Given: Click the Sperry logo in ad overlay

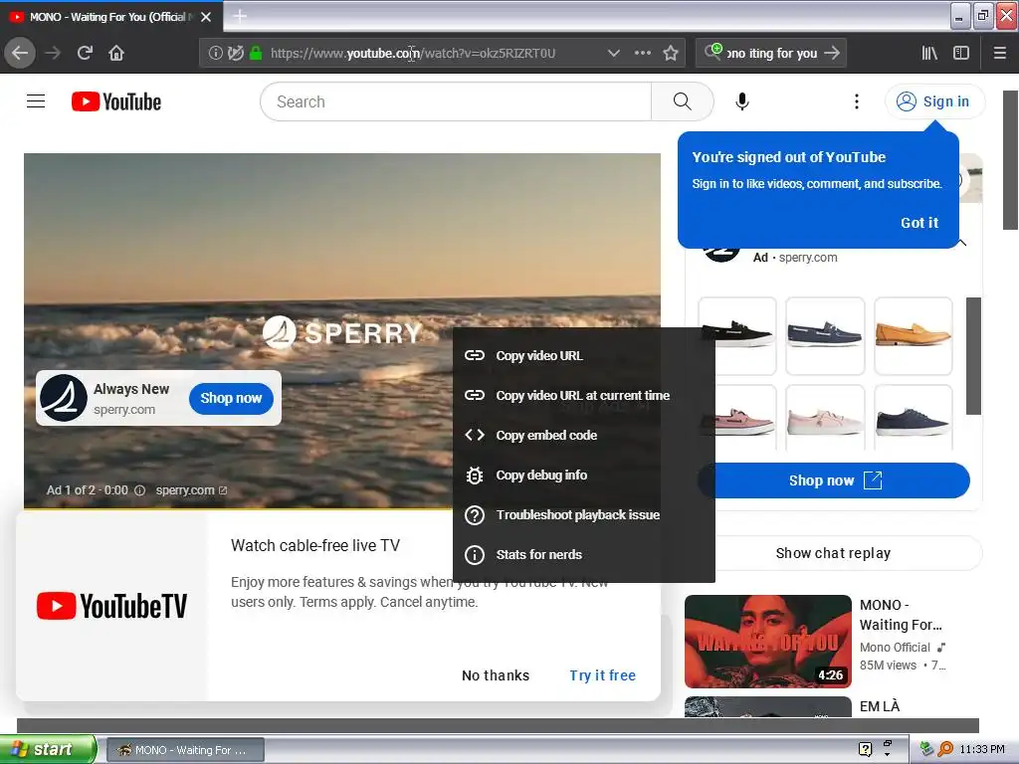Looking at the screenshot, I should pos(64,398).
